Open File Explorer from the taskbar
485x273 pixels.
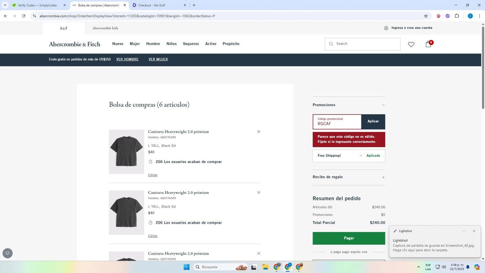coord(265,267)
